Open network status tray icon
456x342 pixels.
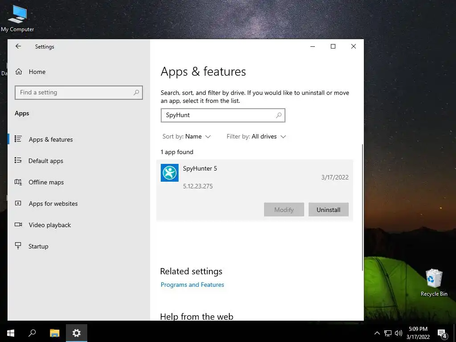coord(388,333)
